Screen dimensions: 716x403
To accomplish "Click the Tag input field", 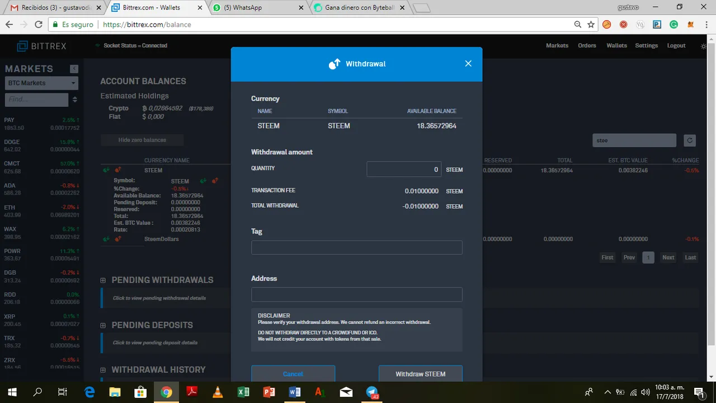I will [357, 247].
